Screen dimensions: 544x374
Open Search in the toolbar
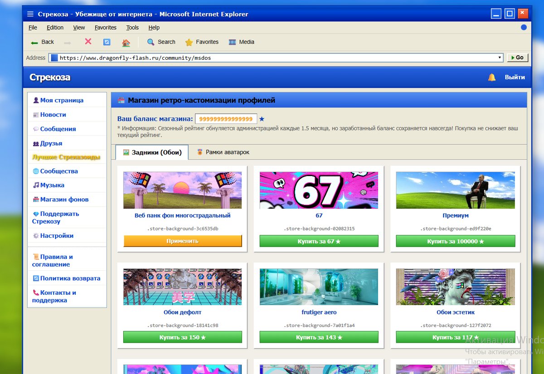[x=161, y=42]
